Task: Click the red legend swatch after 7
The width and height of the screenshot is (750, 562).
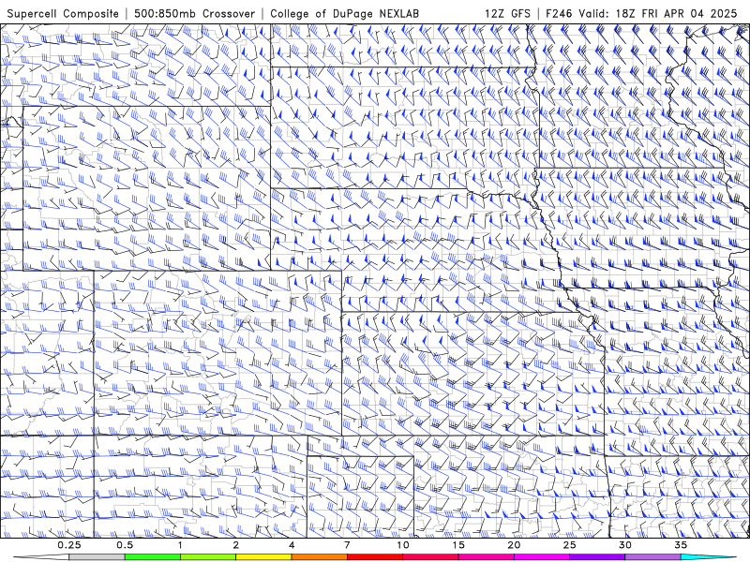Action: [374, 557]
